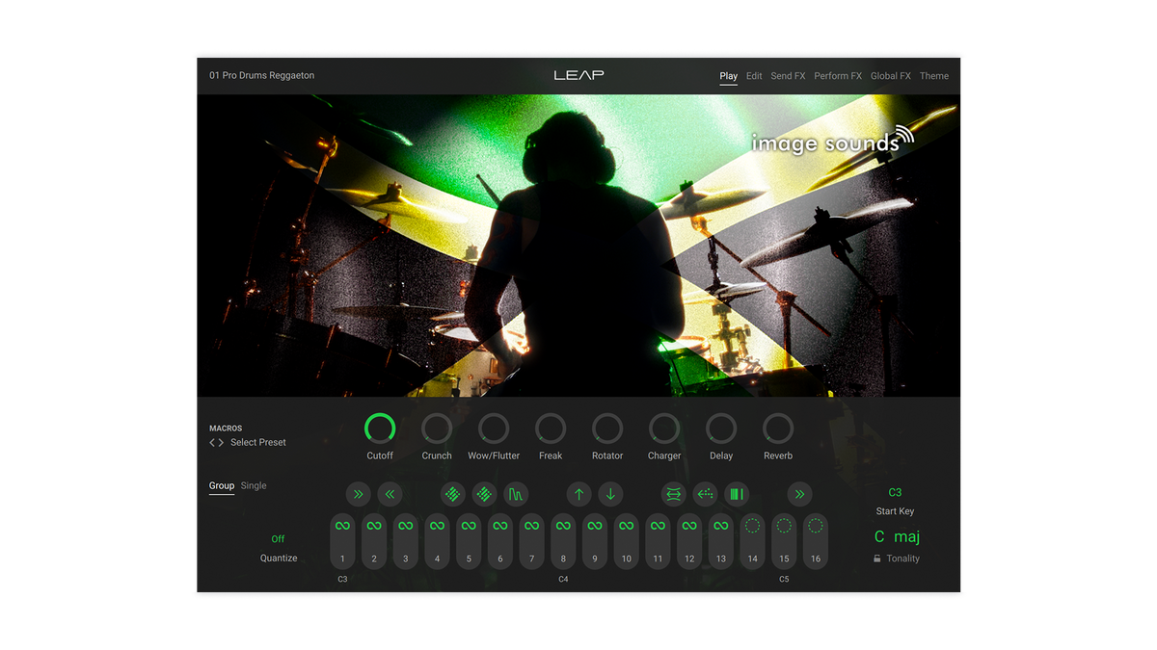Click the down arrow transpose icon
Viewport: 1157px width, 650px height.
(x=610, y=495)
